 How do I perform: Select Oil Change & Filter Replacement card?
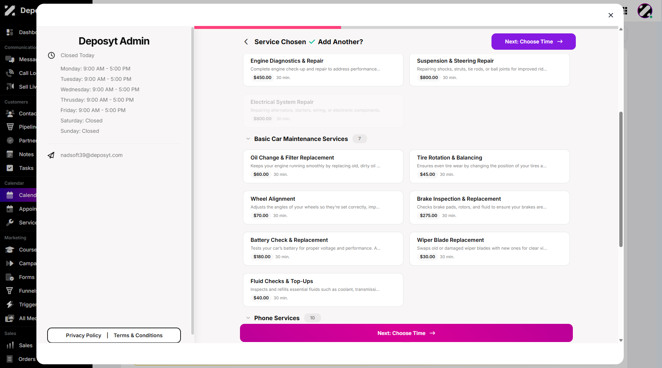(323, 166)
